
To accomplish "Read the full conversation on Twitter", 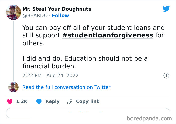I will [x=66, y=87].
